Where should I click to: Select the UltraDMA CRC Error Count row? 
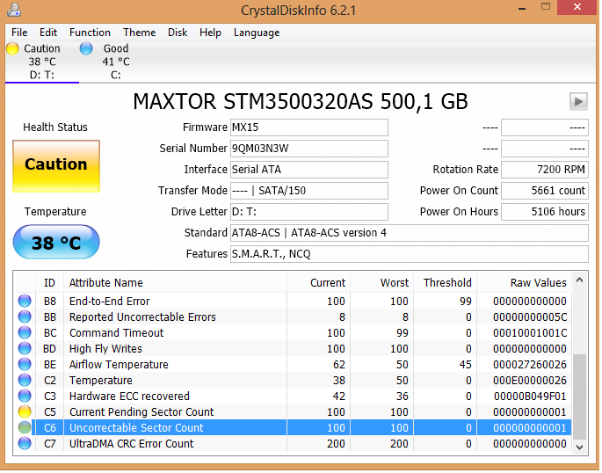click(293, 443)
